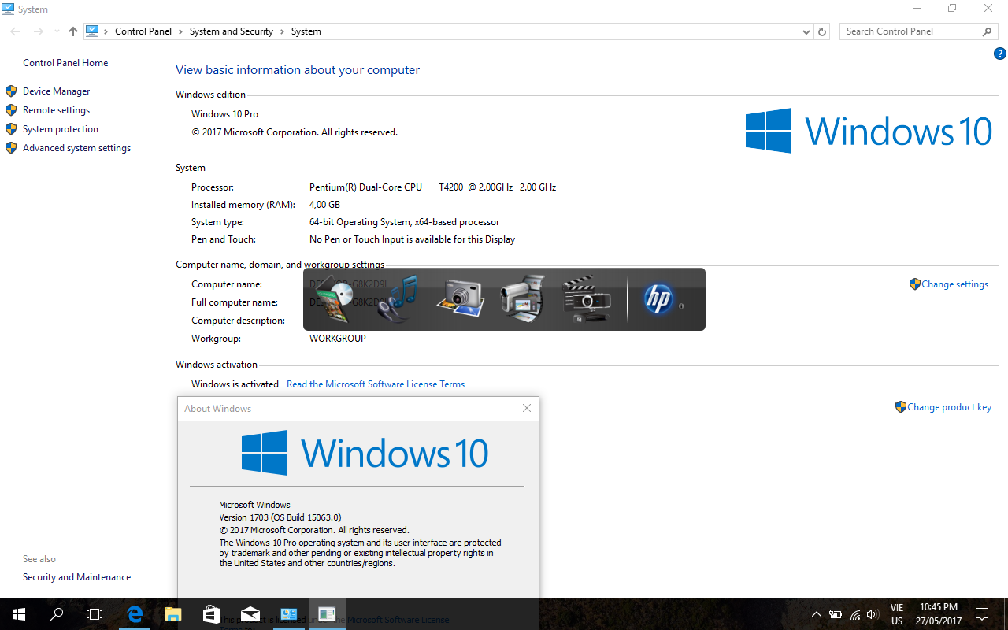Expand chevron after System and Security breadcrumb
The height and width of the screenshot is (630, 1008).
pos(283,31)
